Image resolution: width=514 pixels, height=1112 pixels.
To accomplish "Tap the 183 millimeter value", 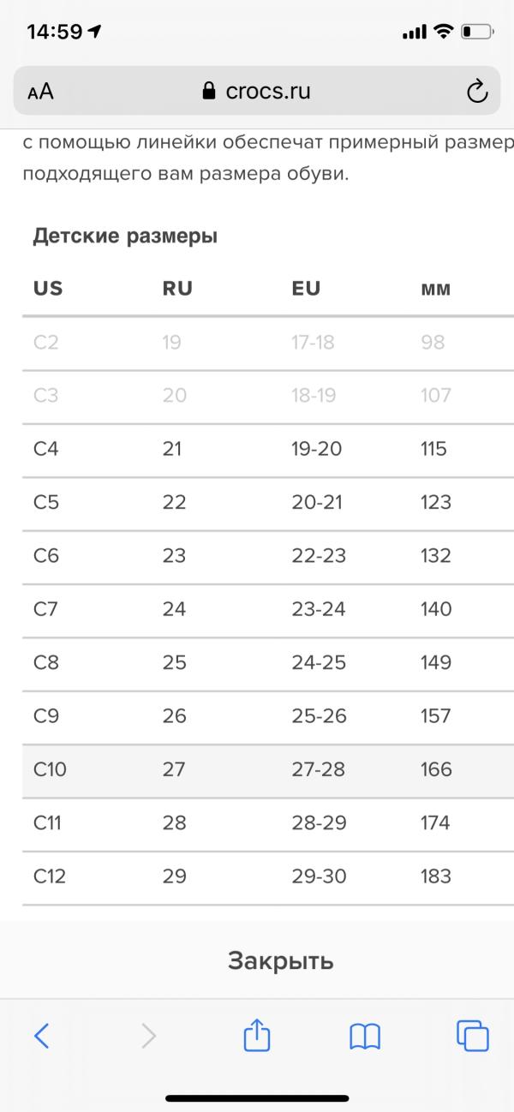I will tap(435, 876).
